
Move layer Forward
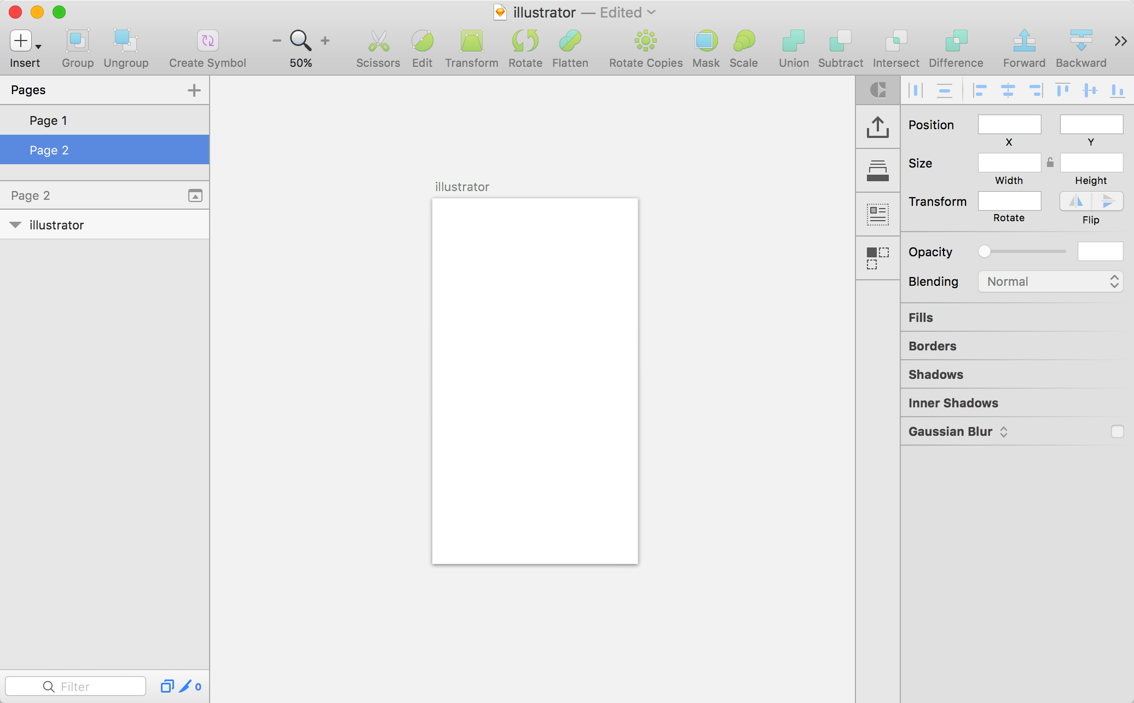point(1025,41)
